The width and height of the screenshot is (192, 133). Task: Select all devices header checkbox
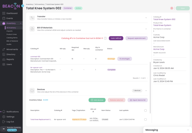[146, 110]
